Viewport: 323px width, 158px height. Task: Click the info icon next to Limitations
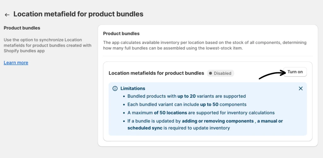click(x=115, y=89)
